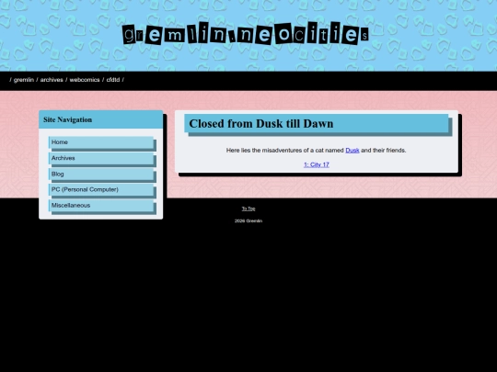Follow the Dusk character link
Image resolution: width=497 pixels, height=372 pixels.
click(353, 151)
